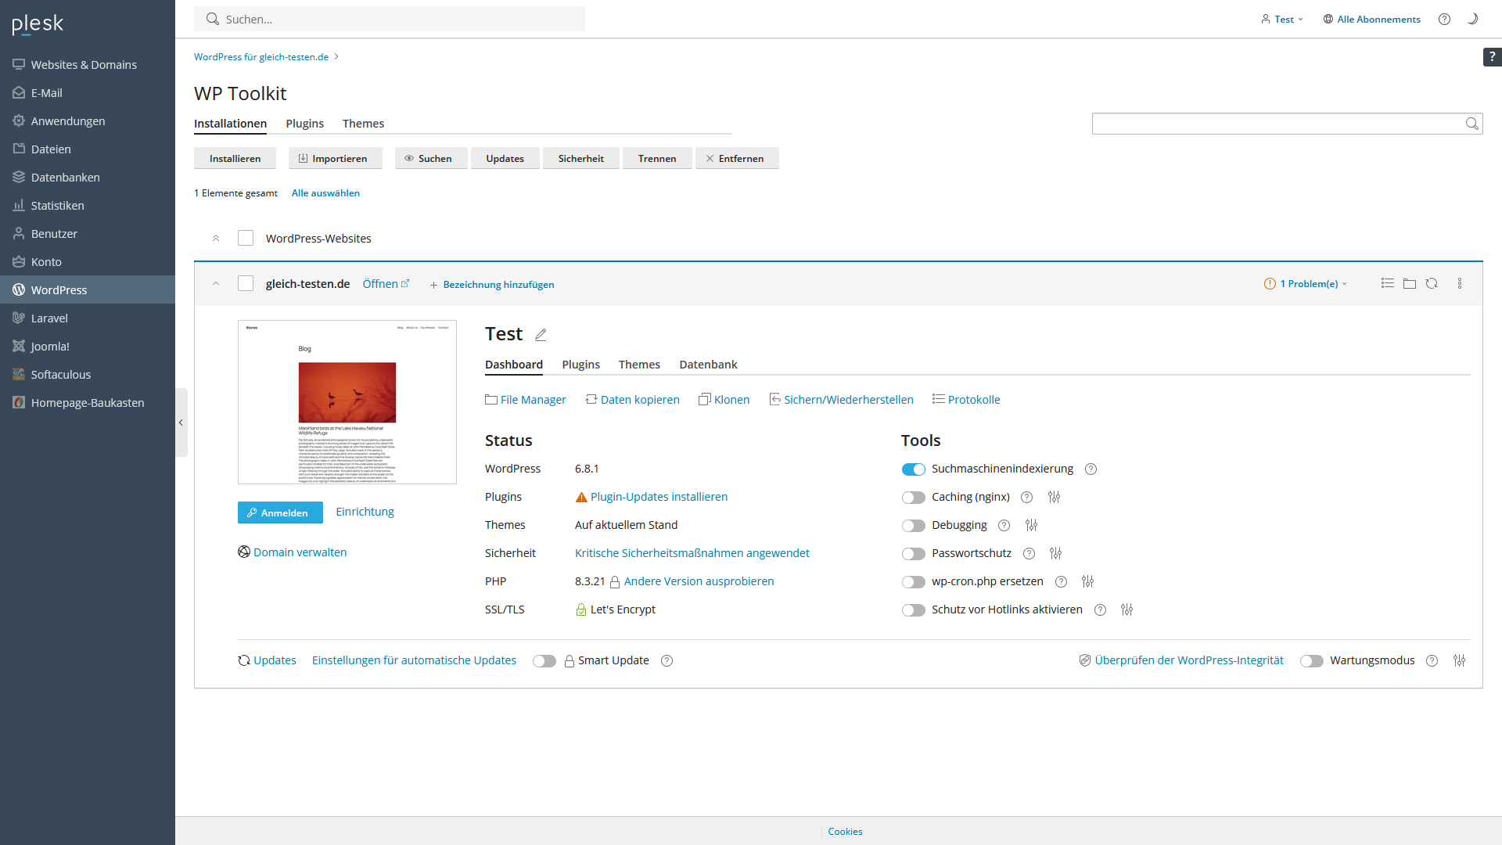Open site files via the folder icon

(1410, 283)
